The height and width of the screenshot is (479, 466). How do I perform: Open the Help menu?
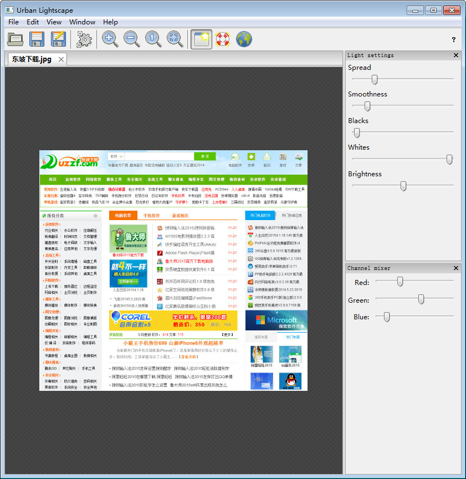click(110, 22)
